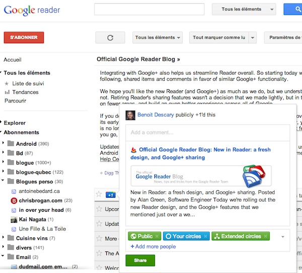Click the Blogues perso folder icon
The height and width of the screenshot is (273, 302).
(11, 181)
